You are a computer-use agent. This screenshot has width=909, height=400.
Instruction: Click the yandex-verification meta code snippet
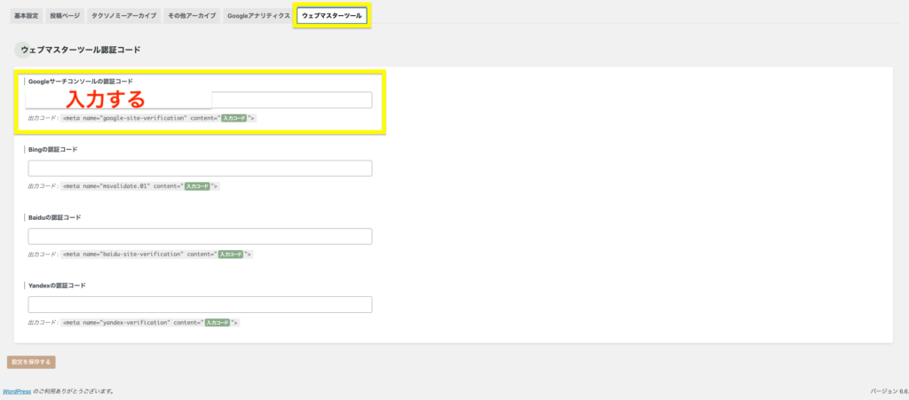point(149,323)
